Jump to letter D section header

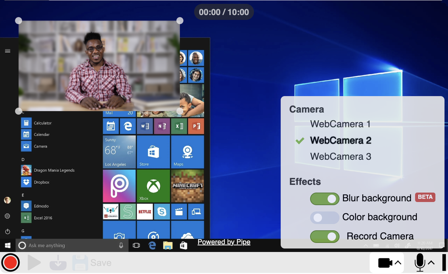click(23, 160)
